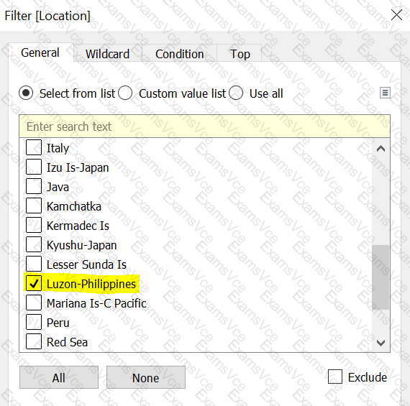Check the Lesser Sunda Is checkbox
The height and width of the screenshot is (406, 410).
34,264
